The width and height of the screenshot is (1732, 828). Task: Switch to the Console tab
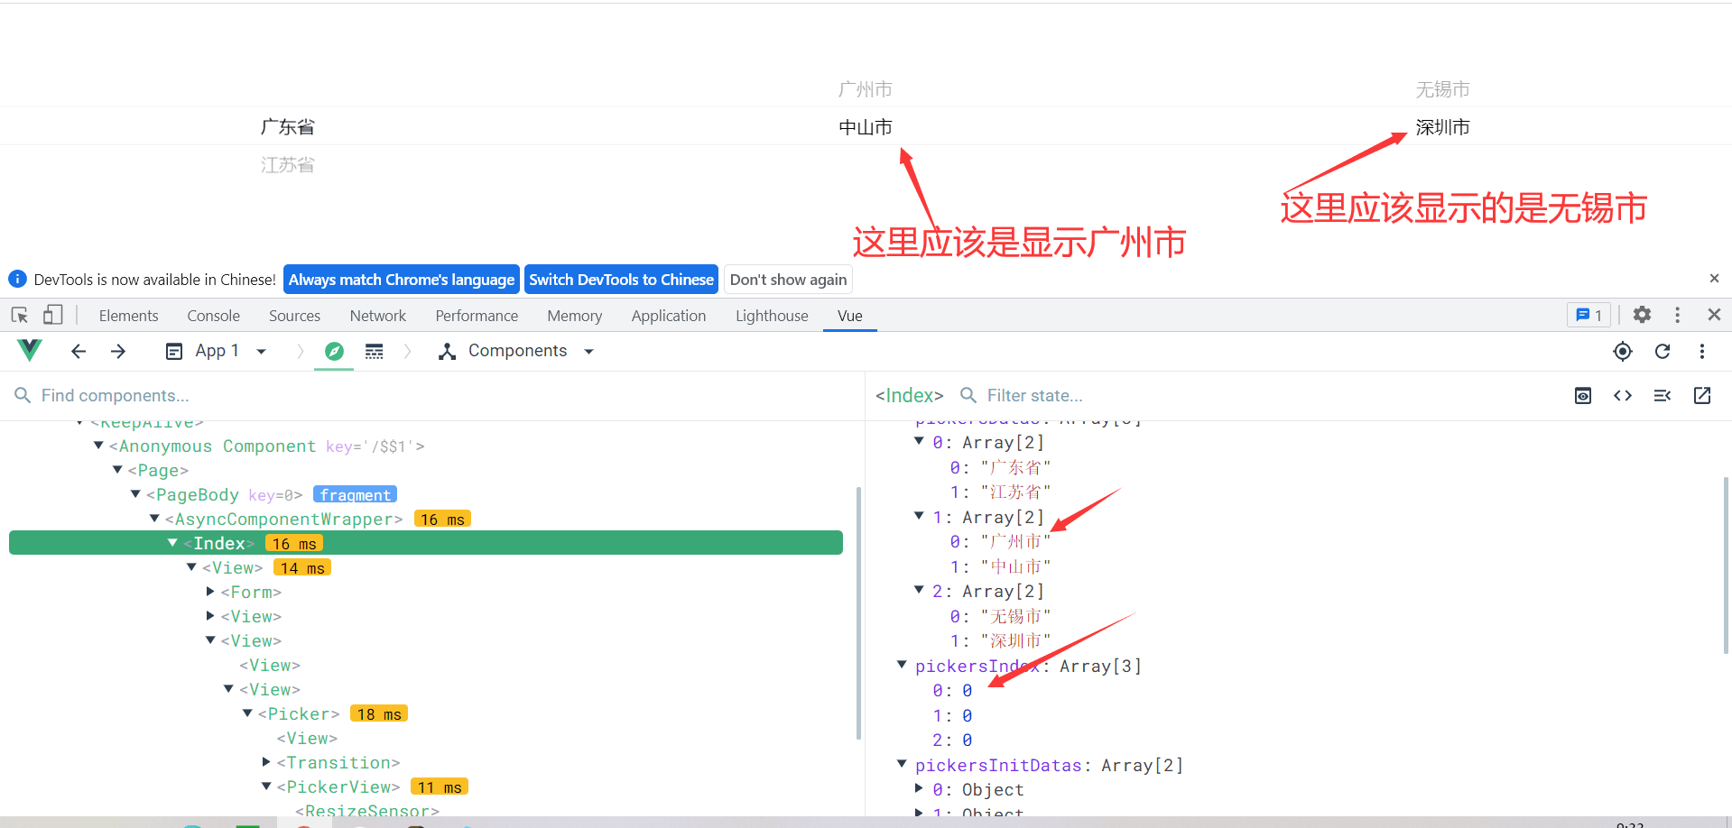(x=213, y=316)
